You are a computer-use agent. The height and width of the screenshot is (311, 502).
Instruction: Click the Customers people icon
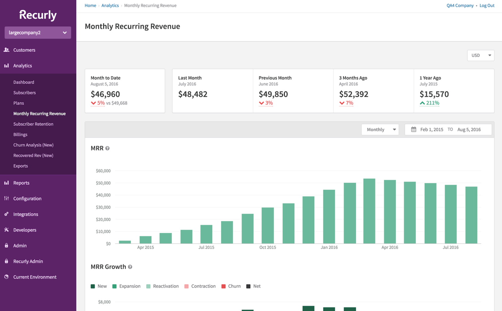pos(6,50)
